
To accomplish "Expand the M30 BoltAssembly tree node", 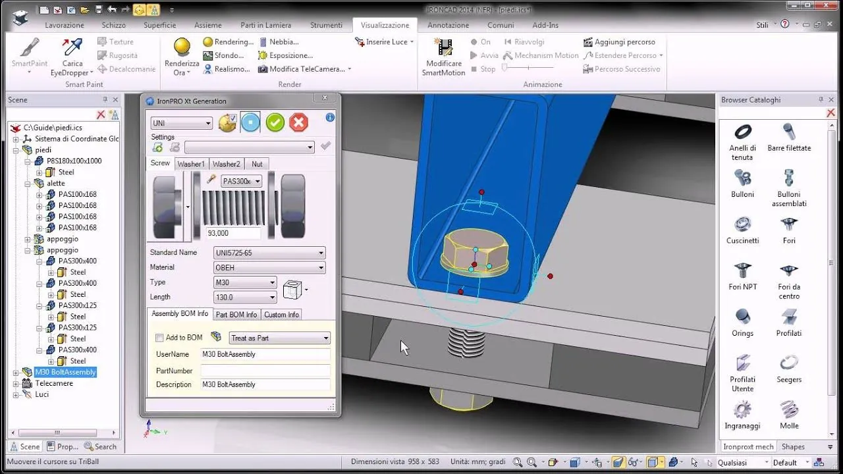I will pyautogui.click(x=16, y=373).
